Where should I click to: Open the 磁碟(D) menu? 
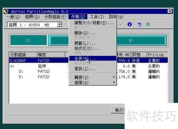coord(32,17)
